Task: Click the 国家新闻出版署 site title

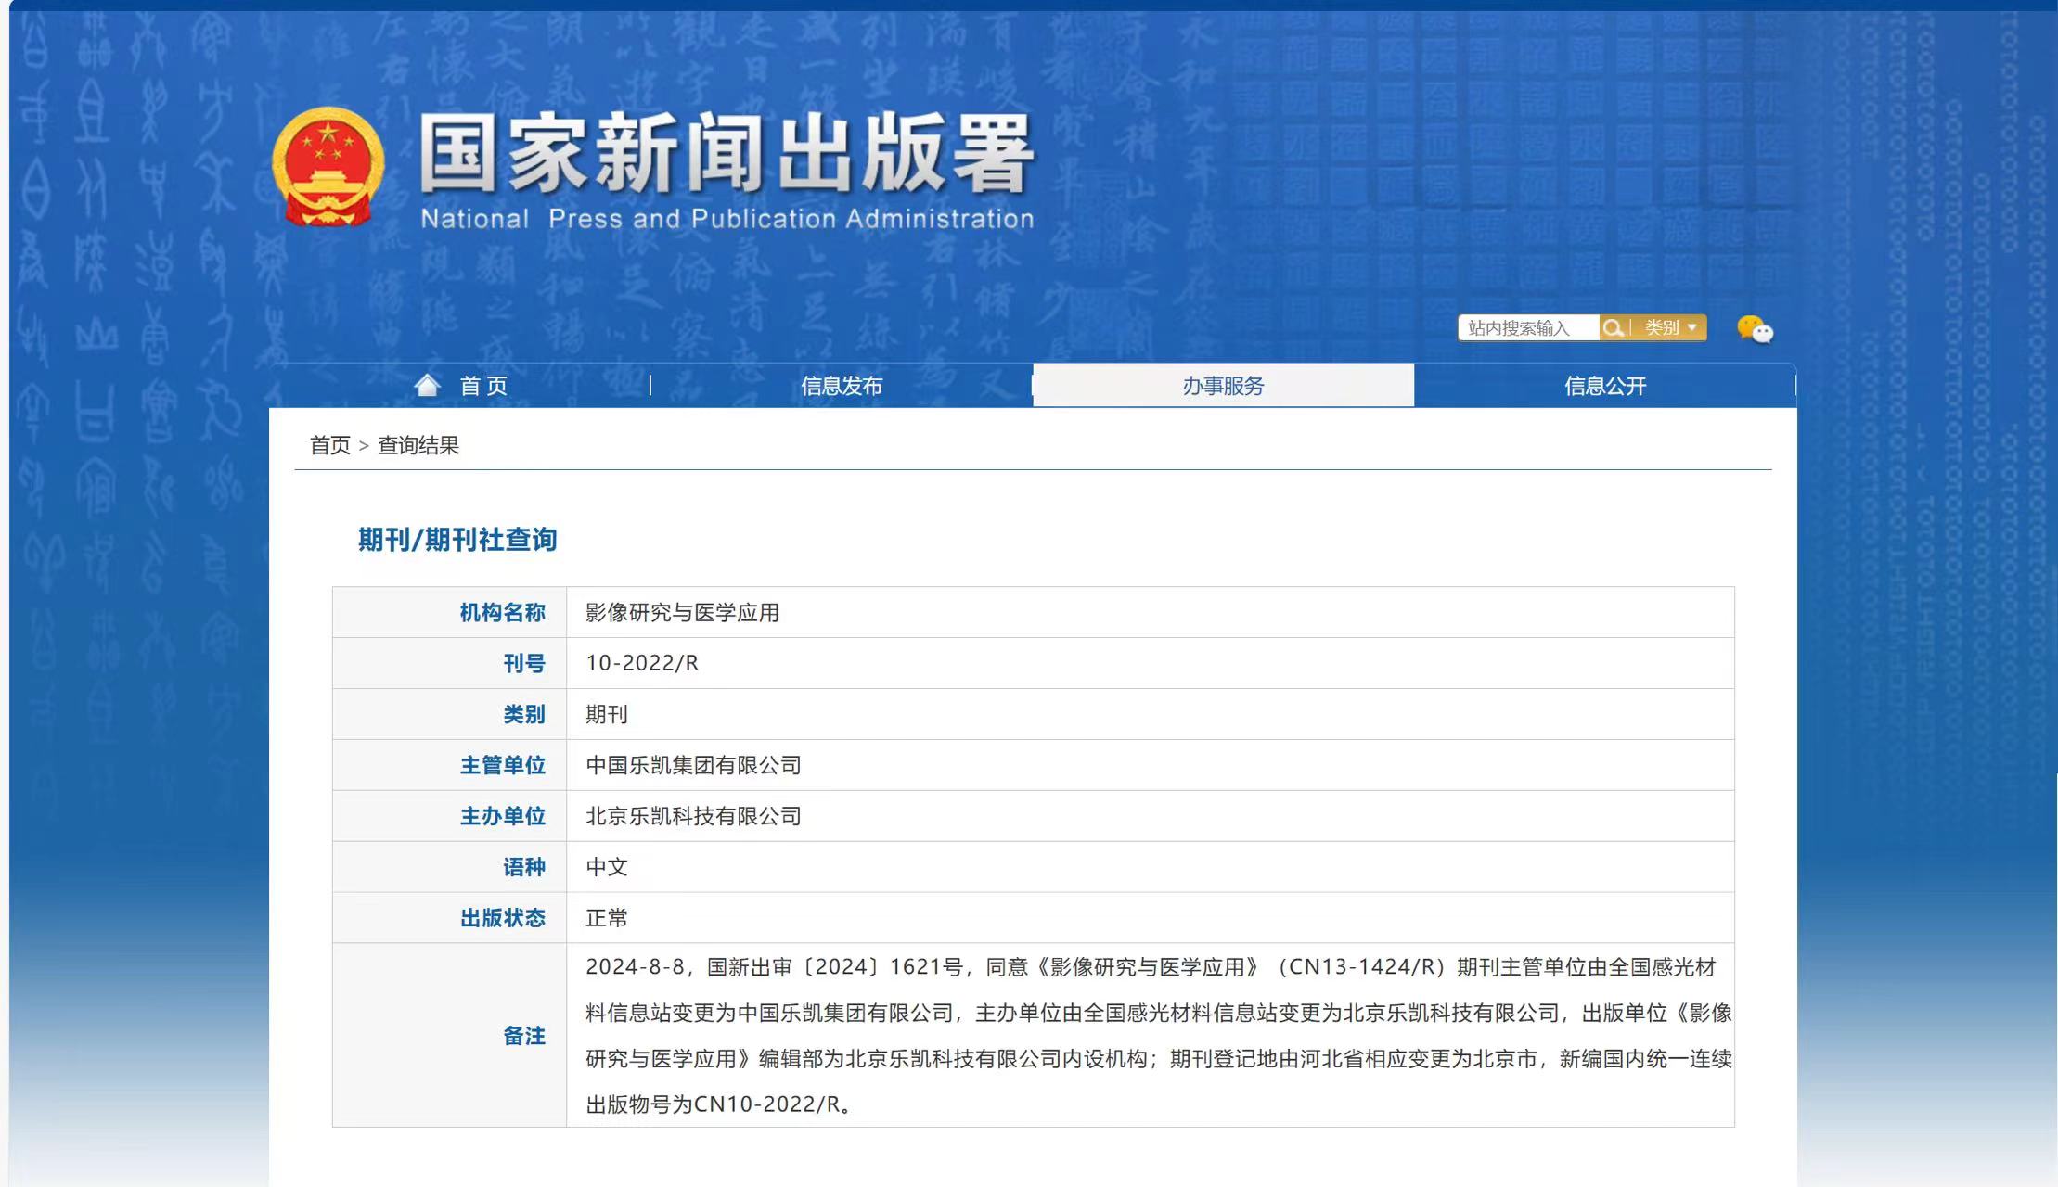Action: tap(727, 153)
